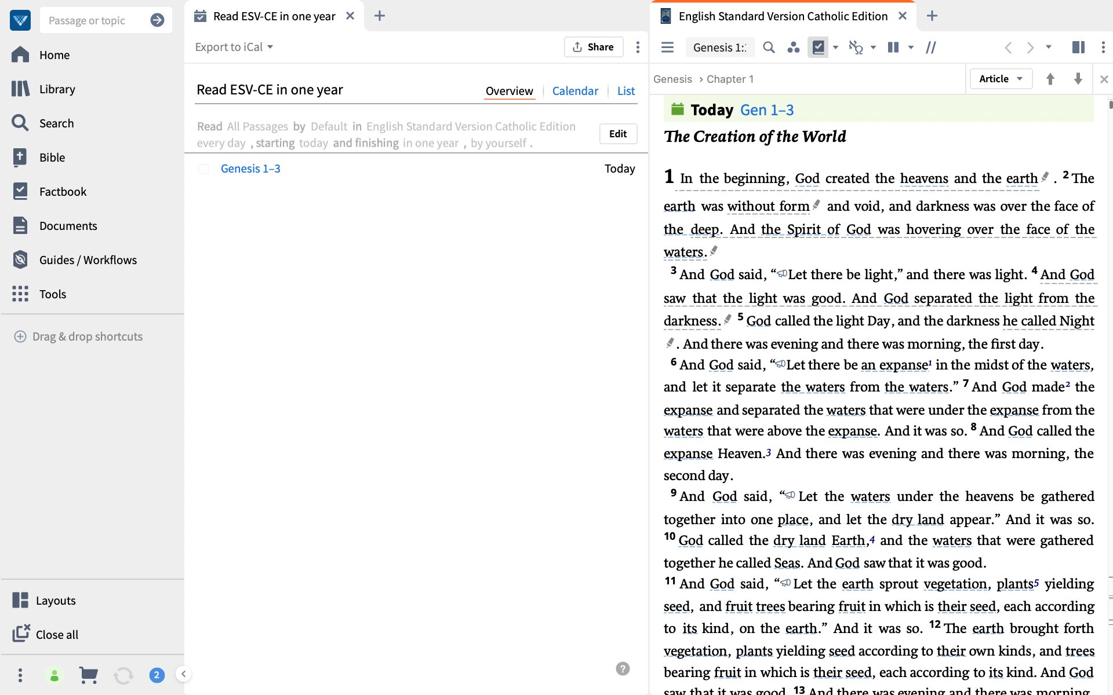The width and height of the screenshot is (1113, 695).
Task: Open the Bible panel contents menu
Action: 667,47
